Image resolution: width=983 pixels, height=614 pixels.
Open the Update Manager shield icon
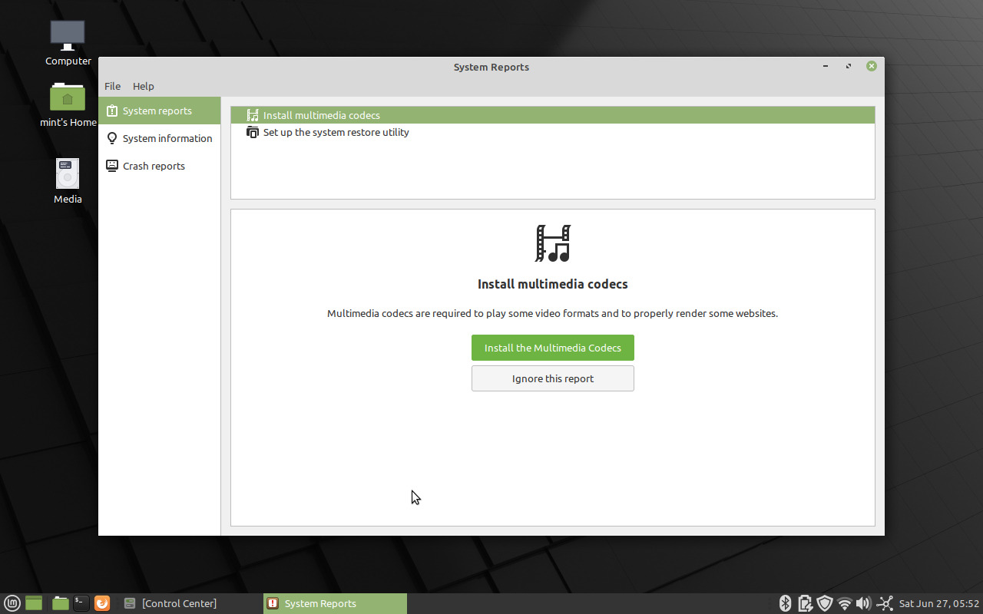click(825, 603)
